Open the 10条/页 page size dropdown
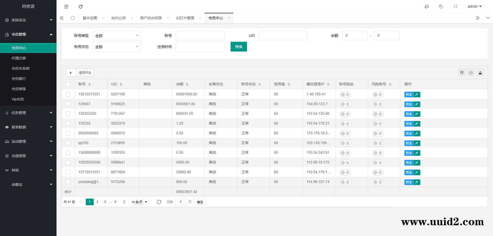Viewport: 493px width, 236px height. coord(138,202)
